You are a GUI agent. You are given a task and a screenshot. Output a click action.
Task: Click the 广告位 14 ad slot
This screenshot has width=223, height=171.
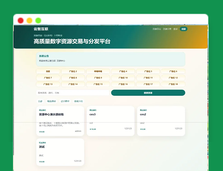[73, 84]
